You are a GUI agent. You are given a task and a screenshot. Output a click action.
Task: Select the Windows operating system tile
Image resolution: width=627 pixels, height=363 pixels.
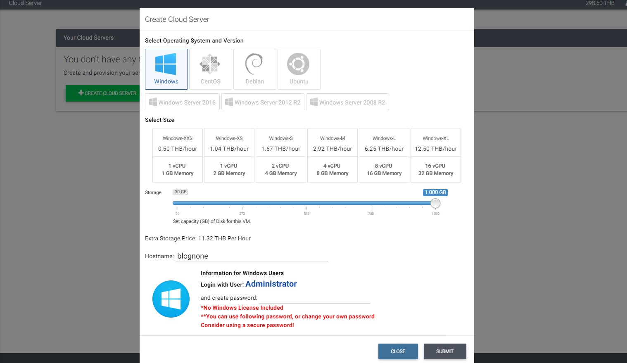point(166,69)
